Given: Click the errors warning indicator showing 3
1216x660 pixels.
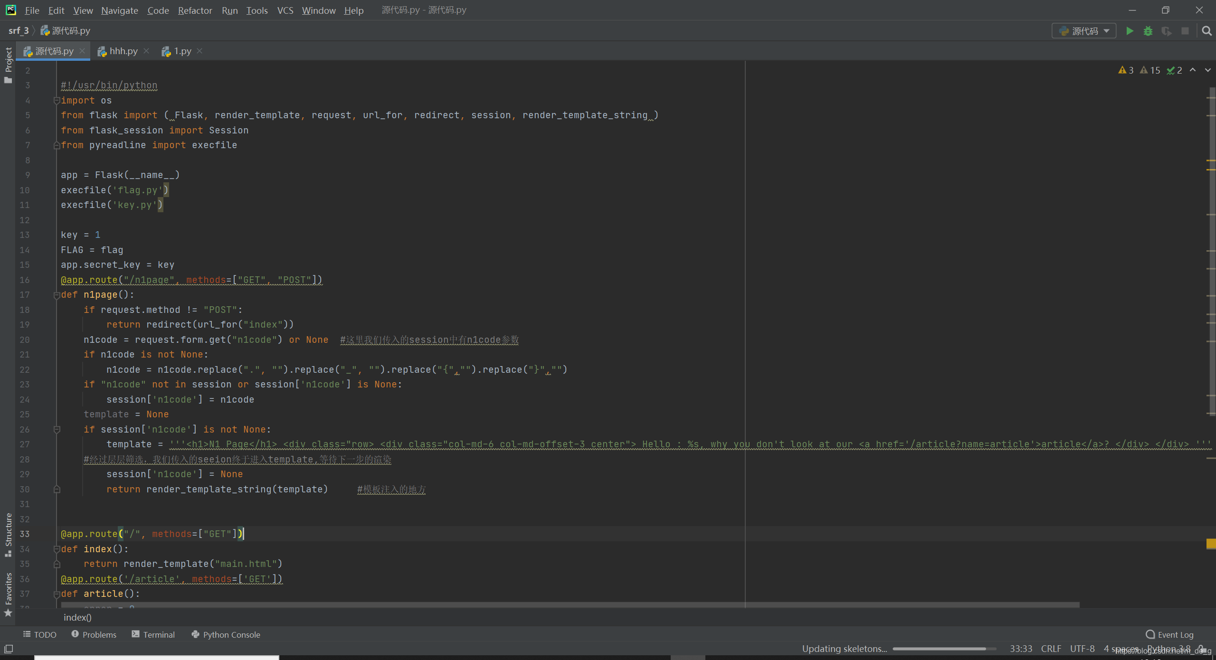Looking at the screenshot, I should coord(1126,70).
